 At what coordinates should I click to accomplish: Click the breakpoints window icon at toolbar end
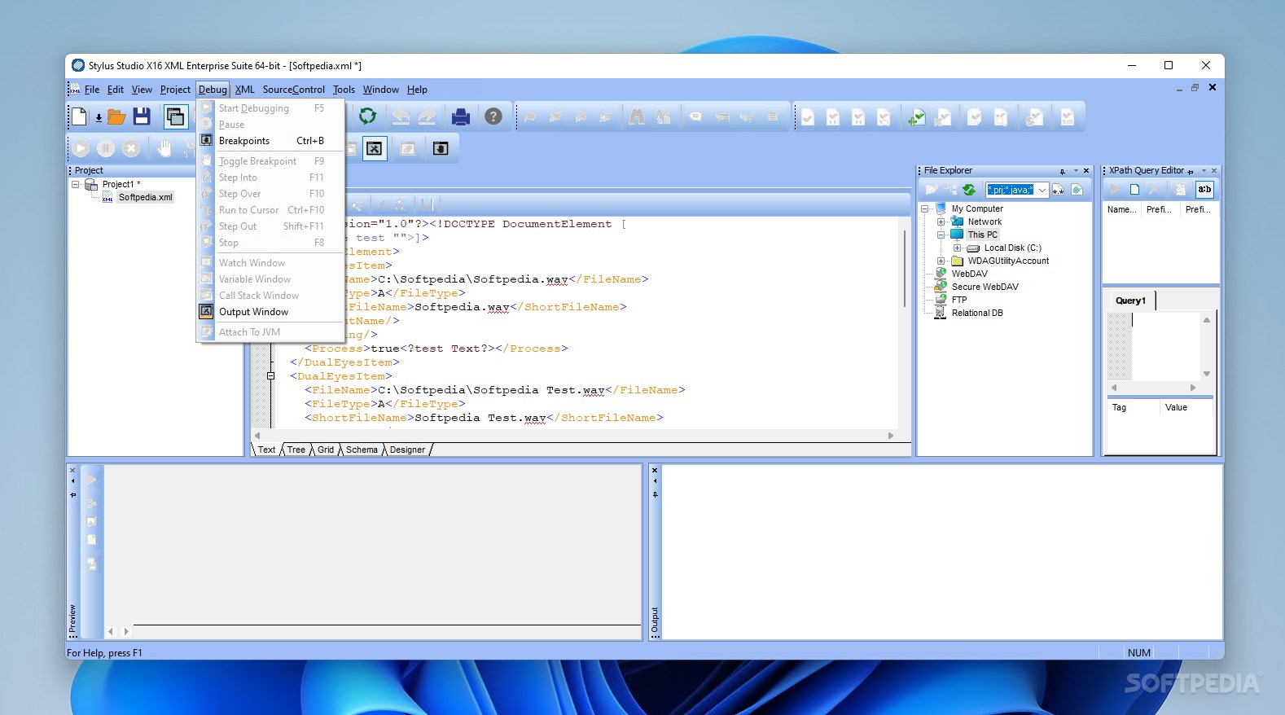441,148
